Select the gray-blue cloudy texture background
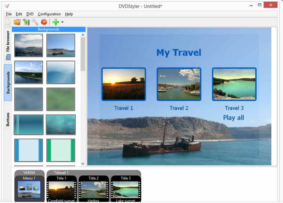283x203 pixels. [29, 99]
